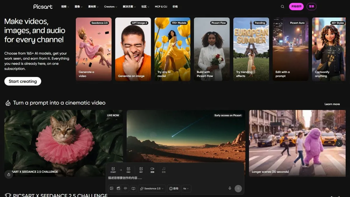
Task: Open the 4s duration dropdown
Action: (x=186, y=189)
